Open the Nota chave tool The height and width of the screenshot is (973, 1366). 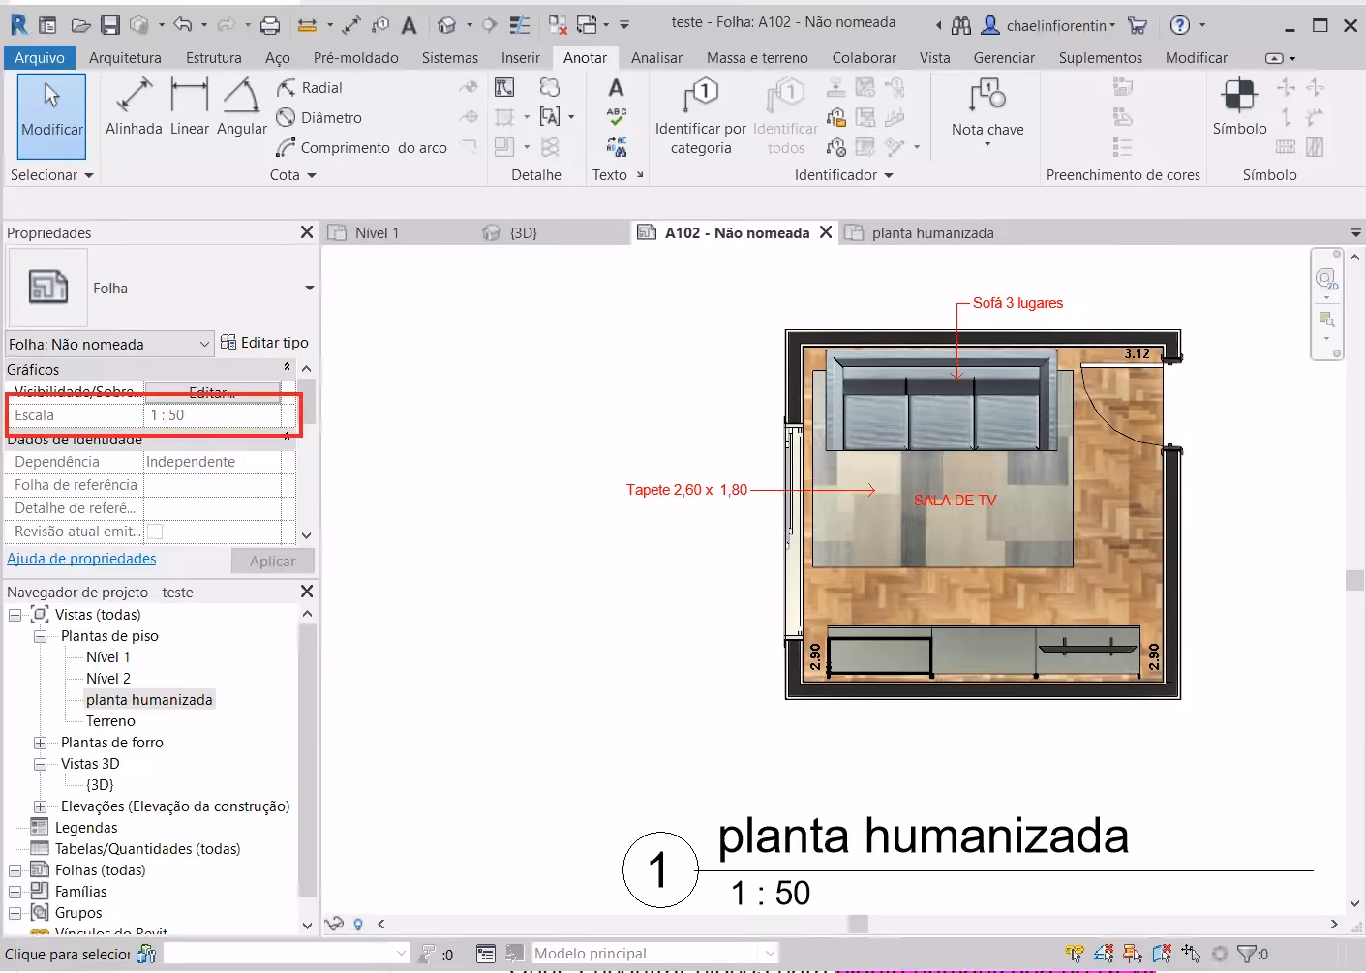(x=987, y=113)
